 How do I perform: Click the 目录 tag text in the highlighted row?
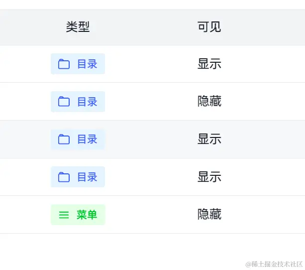click(87, 139)
